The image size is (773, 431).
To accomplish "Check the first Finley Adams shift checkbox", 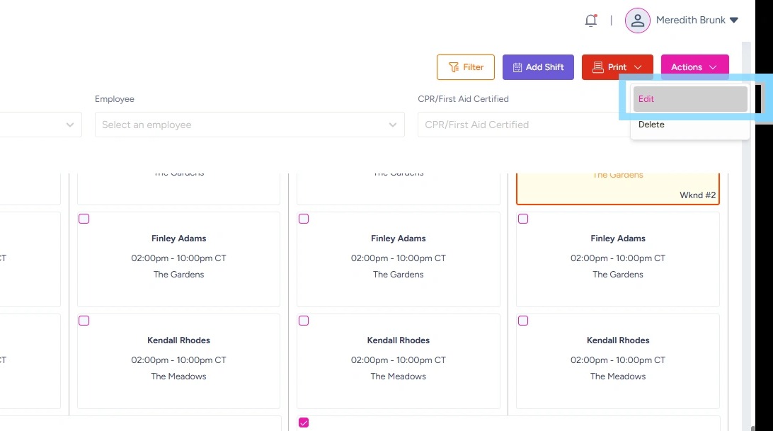I will [x=84, y=219].
